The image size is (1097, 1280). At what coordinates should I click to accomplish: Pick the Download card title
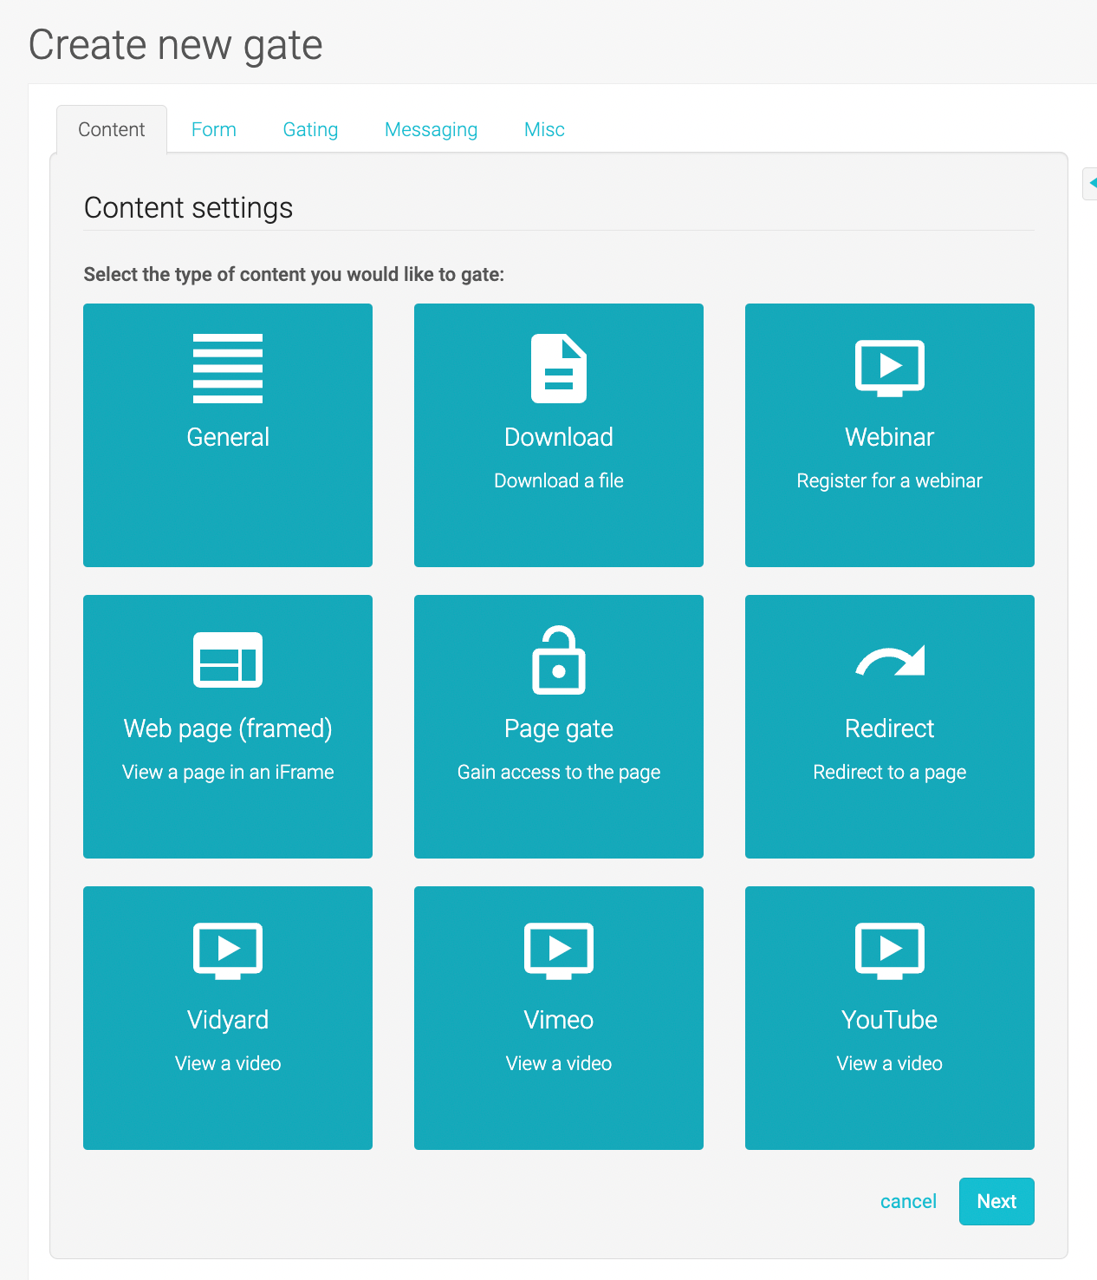coord(559,437)
